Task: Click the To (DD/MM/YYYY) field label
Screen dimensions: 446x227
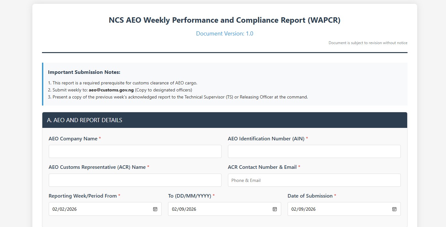Action: (x=190, y=196)
